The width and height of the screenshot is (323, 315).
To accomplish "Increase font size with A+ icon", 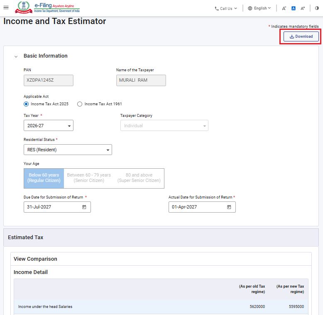I will (303, 8).
